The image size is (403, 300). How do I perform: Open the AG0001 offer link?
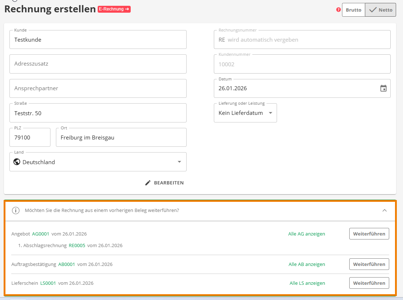click(x=41, y=234)
